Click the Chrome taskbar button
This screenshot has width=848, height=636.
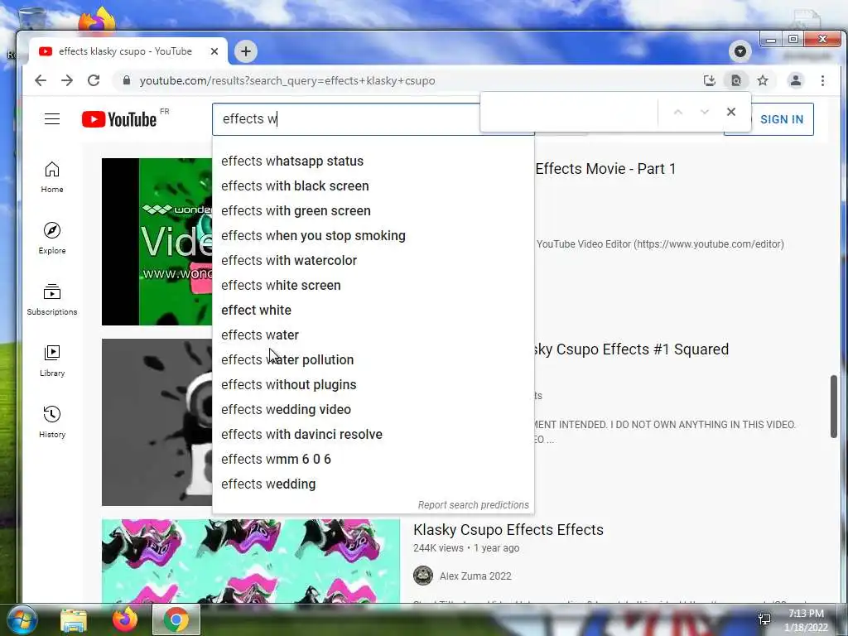[176, 619]
